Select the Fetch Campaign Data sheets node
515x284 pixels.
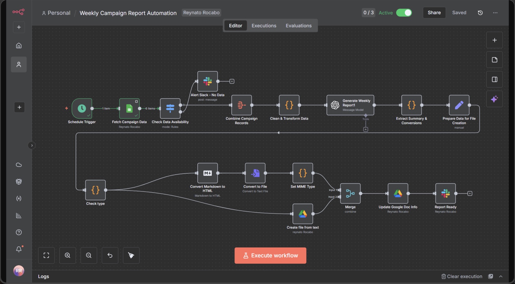coord(129,108)
